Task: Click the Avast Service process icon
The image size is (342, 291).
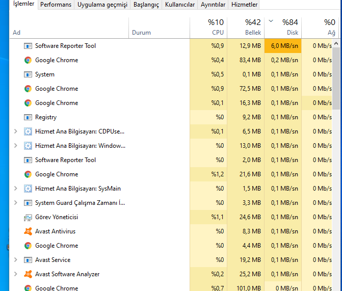Action: 28,260
